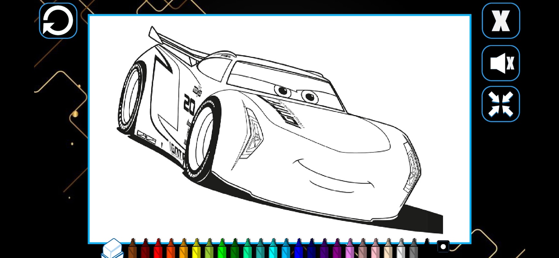Pick the dark red maroon marker
This screenshot has width=559, height=258.
pyautogui.click(x=145, y=248)
